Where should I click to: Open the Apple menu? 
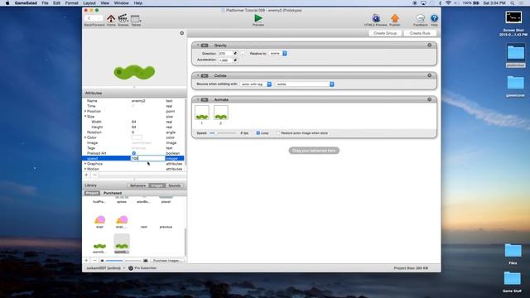pyautogui.click(x=7, y=3)
